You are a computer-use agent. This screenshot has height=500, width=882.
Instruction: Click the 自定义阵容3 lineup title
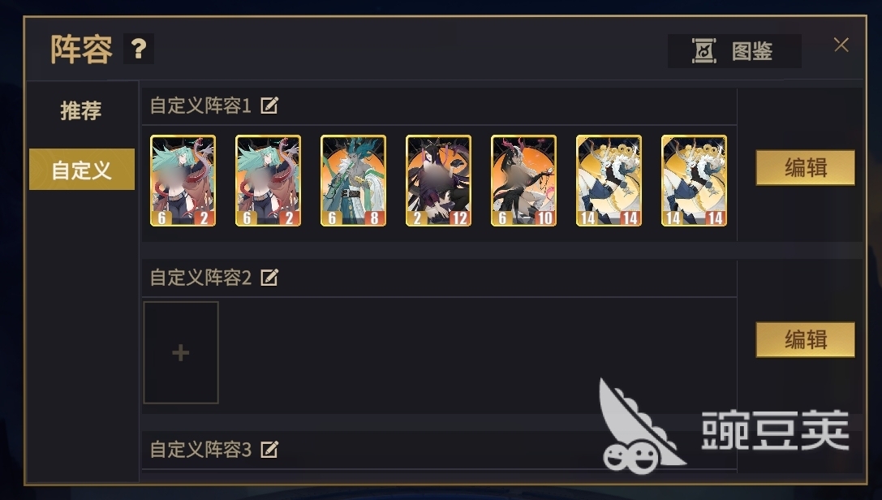point(200,450)
